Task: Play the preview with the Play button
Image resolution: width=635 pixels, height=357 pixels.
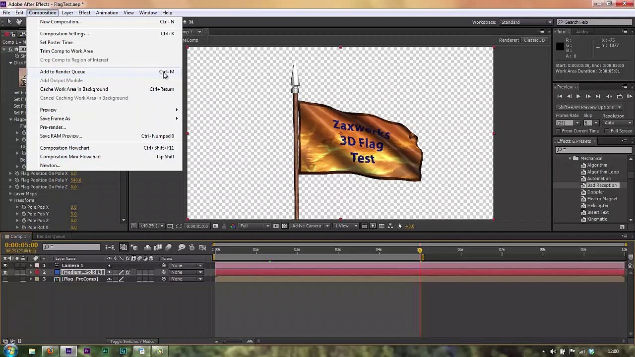Action: point(578,96)
